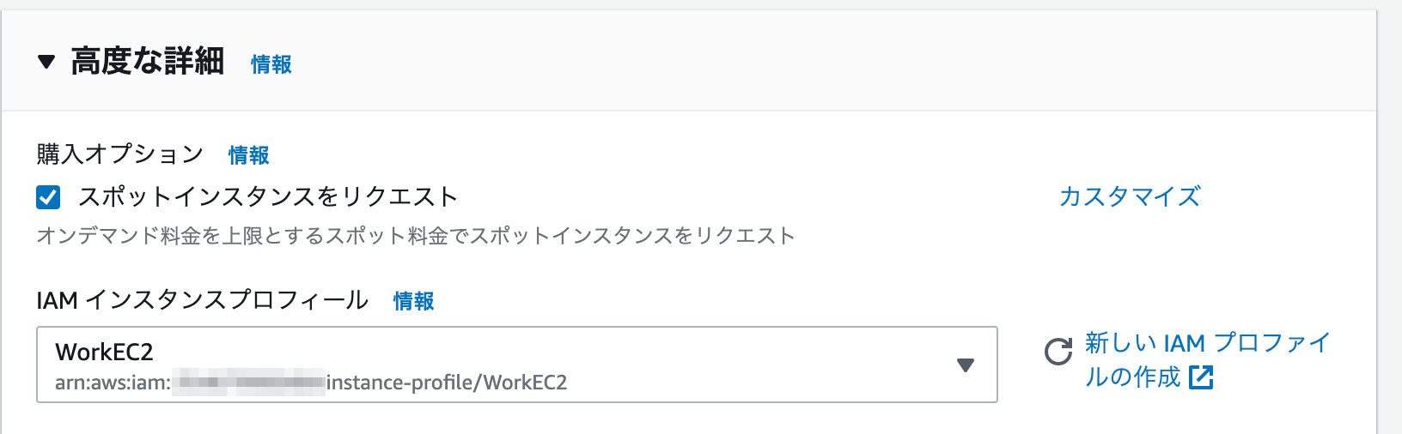This screenshot has height=434, width=1402.
Task: Uncheck the スポットインスタンスをリクエスト checkbox
Action: pos(48,197)
